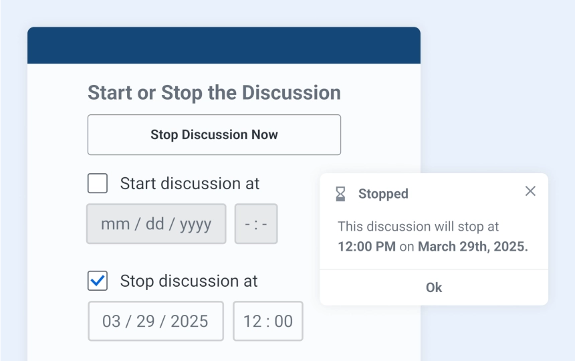Click the 'Stopped' popup title
The image size is (575, 361).
tap(383, 193)
